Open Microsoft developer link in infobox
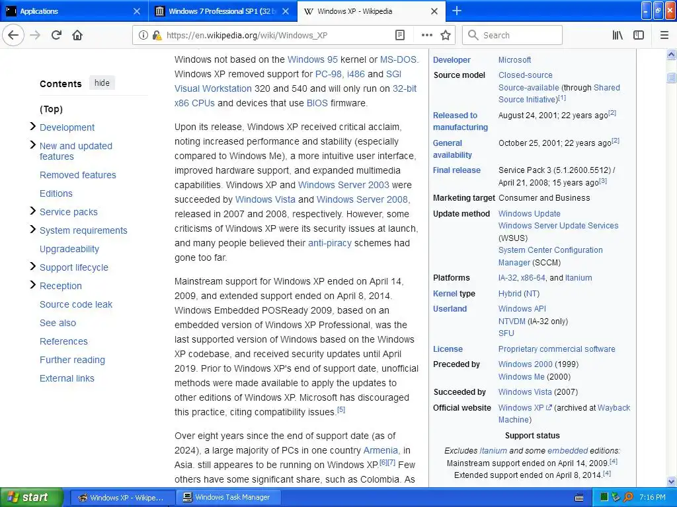Image resolution: width=677 pixels, height=507 pixels. [514, 60]
